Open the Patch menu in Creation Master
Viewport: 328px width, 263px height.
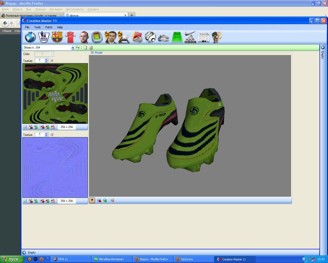[49, 27]
